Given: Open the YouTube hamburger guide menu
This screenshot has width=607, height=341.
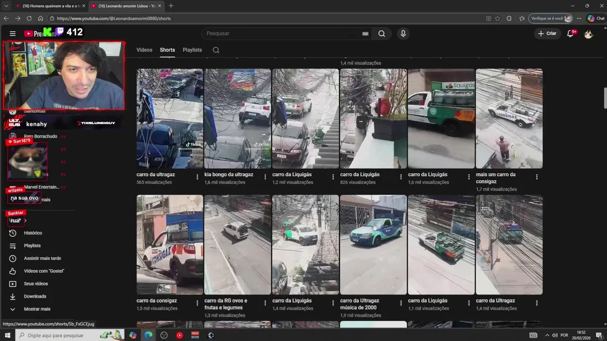Looking at the screenshot, I should (x=13, y=34).
